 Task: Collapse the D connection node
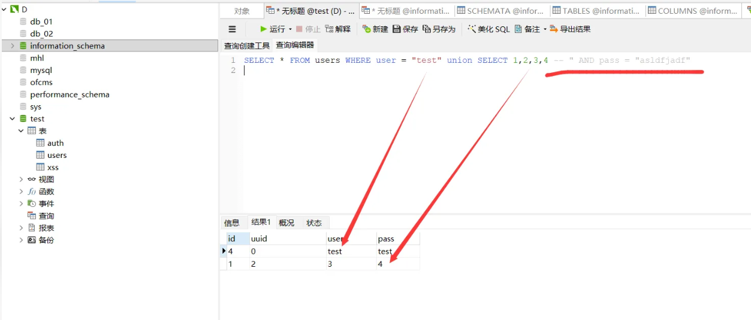(x=4, y=9)
